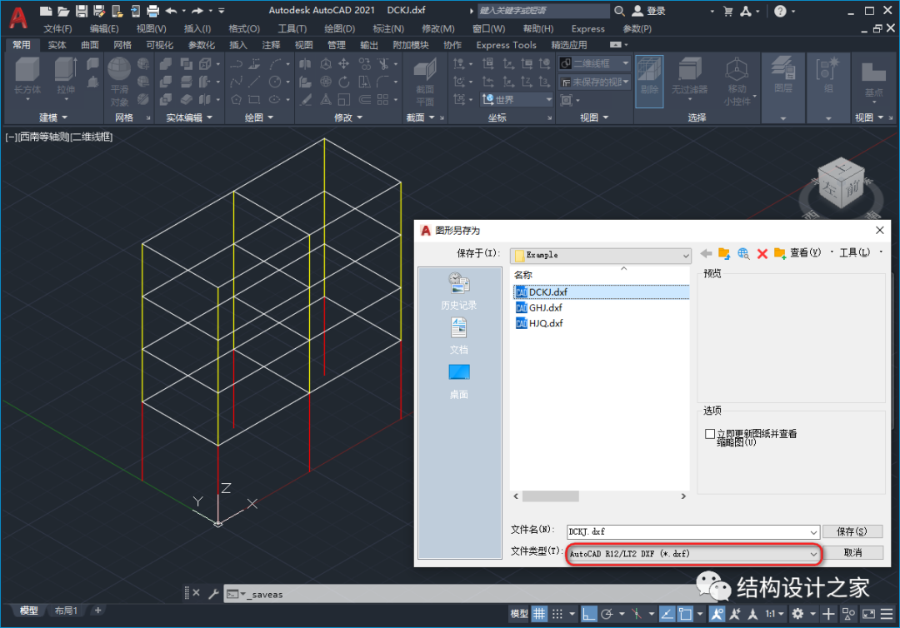Click the Search the Web globe icon in dialog
This screenshot has width=900, height=628.
743,253
